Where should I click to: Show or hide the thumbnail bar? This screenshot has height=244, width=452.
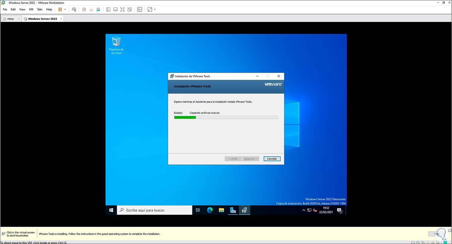point(115,9)
